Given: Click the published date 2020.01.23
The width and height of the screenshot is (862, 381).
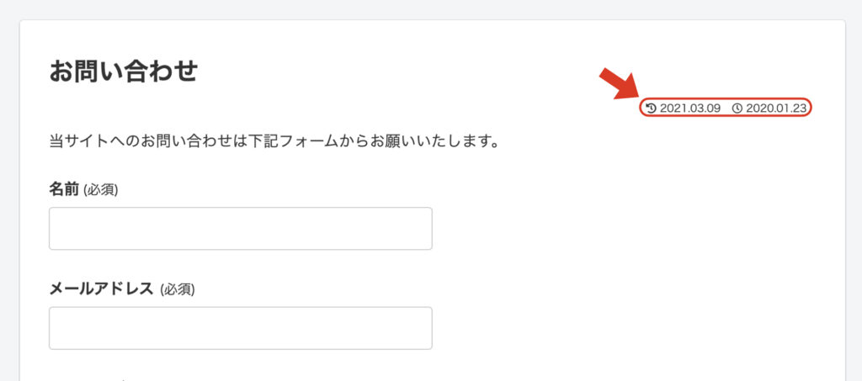Looking at the screenshot, I should [x=776, y=108].
